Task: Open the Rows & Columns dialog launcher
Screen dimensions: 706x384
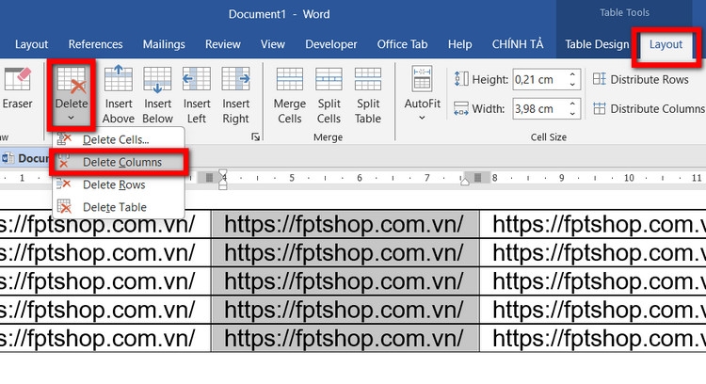Action: pos(256,136)
